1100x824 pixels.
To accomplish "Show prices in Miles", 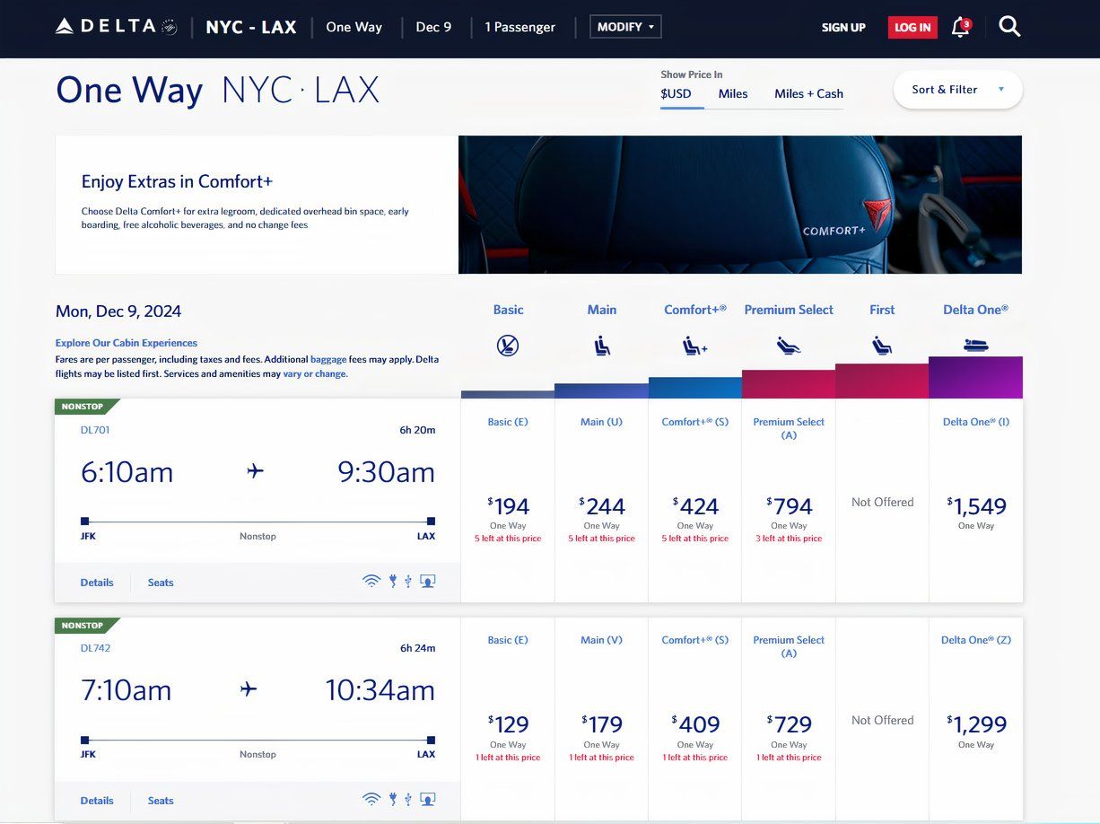I will pyautogui.click(x=733, y=93).
